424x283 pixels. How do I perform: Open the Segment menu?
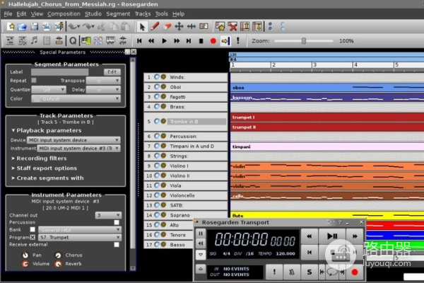click(118, 13)
